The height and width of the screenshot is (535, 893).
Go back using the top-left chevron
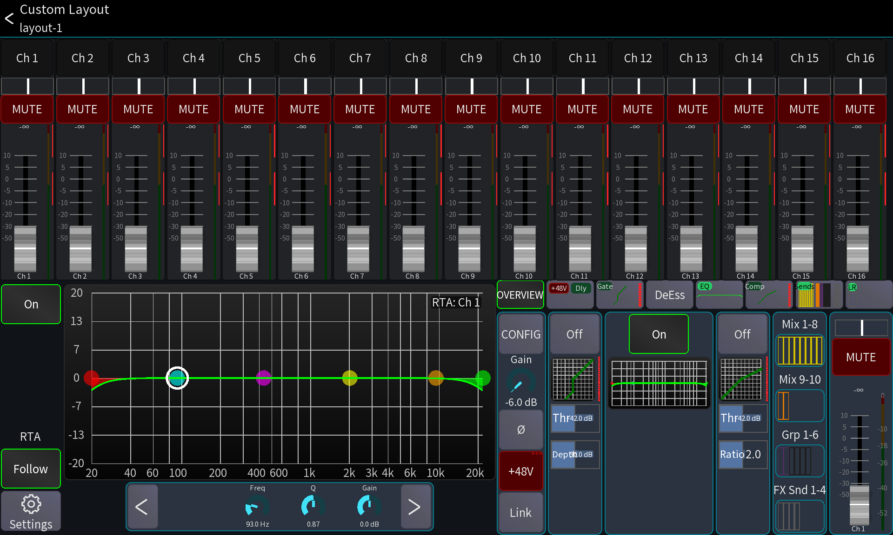point(8,18)
